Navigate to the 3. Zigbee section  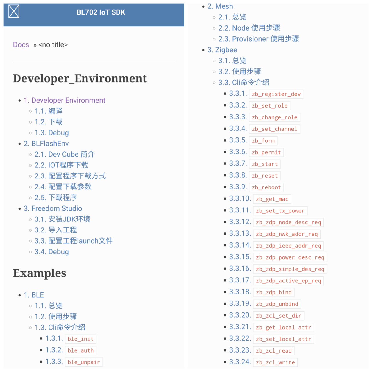(x=222, y=50)
